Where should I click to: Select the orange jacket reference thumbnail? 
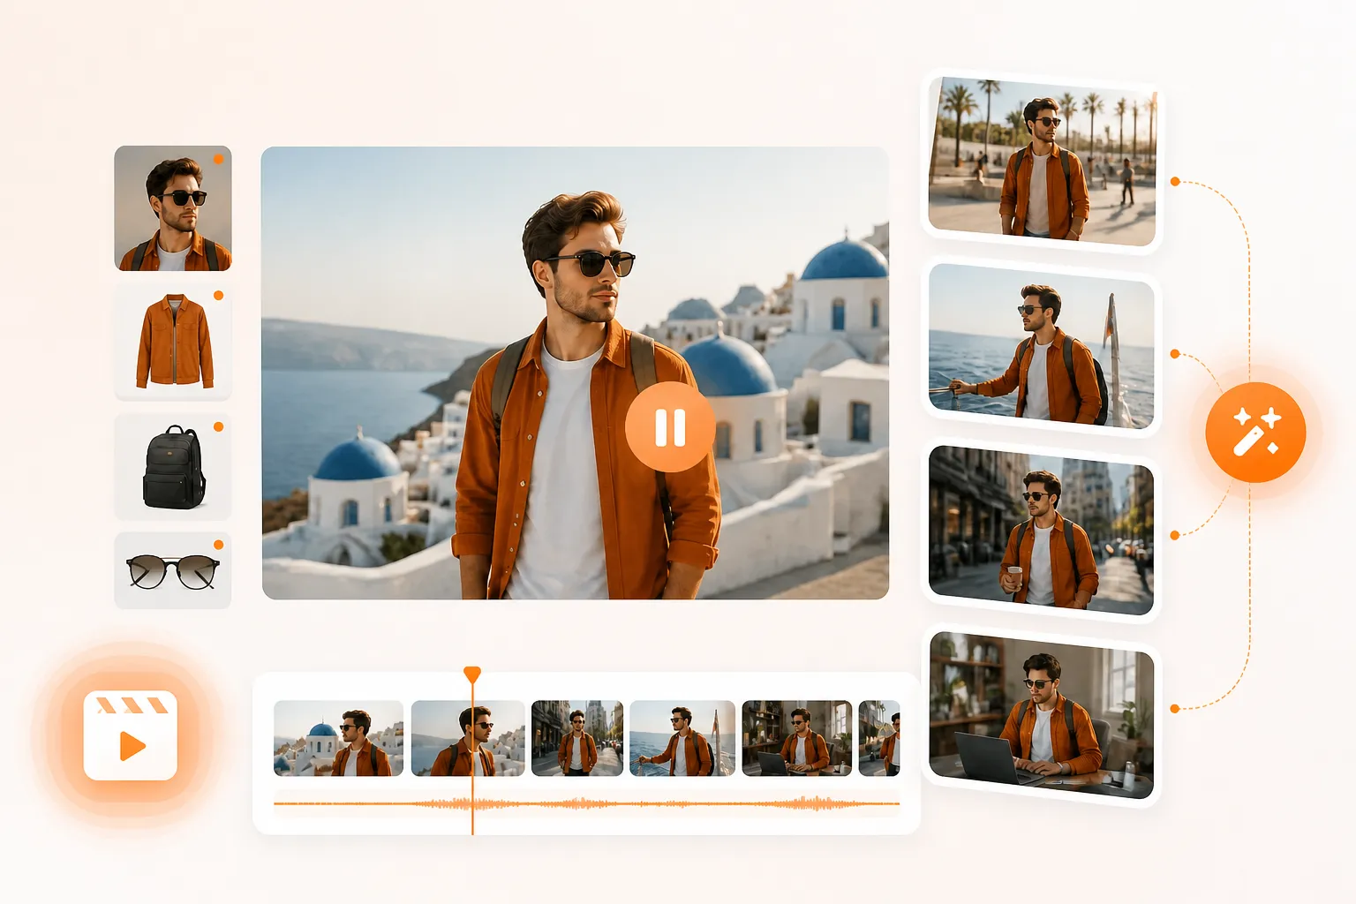(173, 342)
